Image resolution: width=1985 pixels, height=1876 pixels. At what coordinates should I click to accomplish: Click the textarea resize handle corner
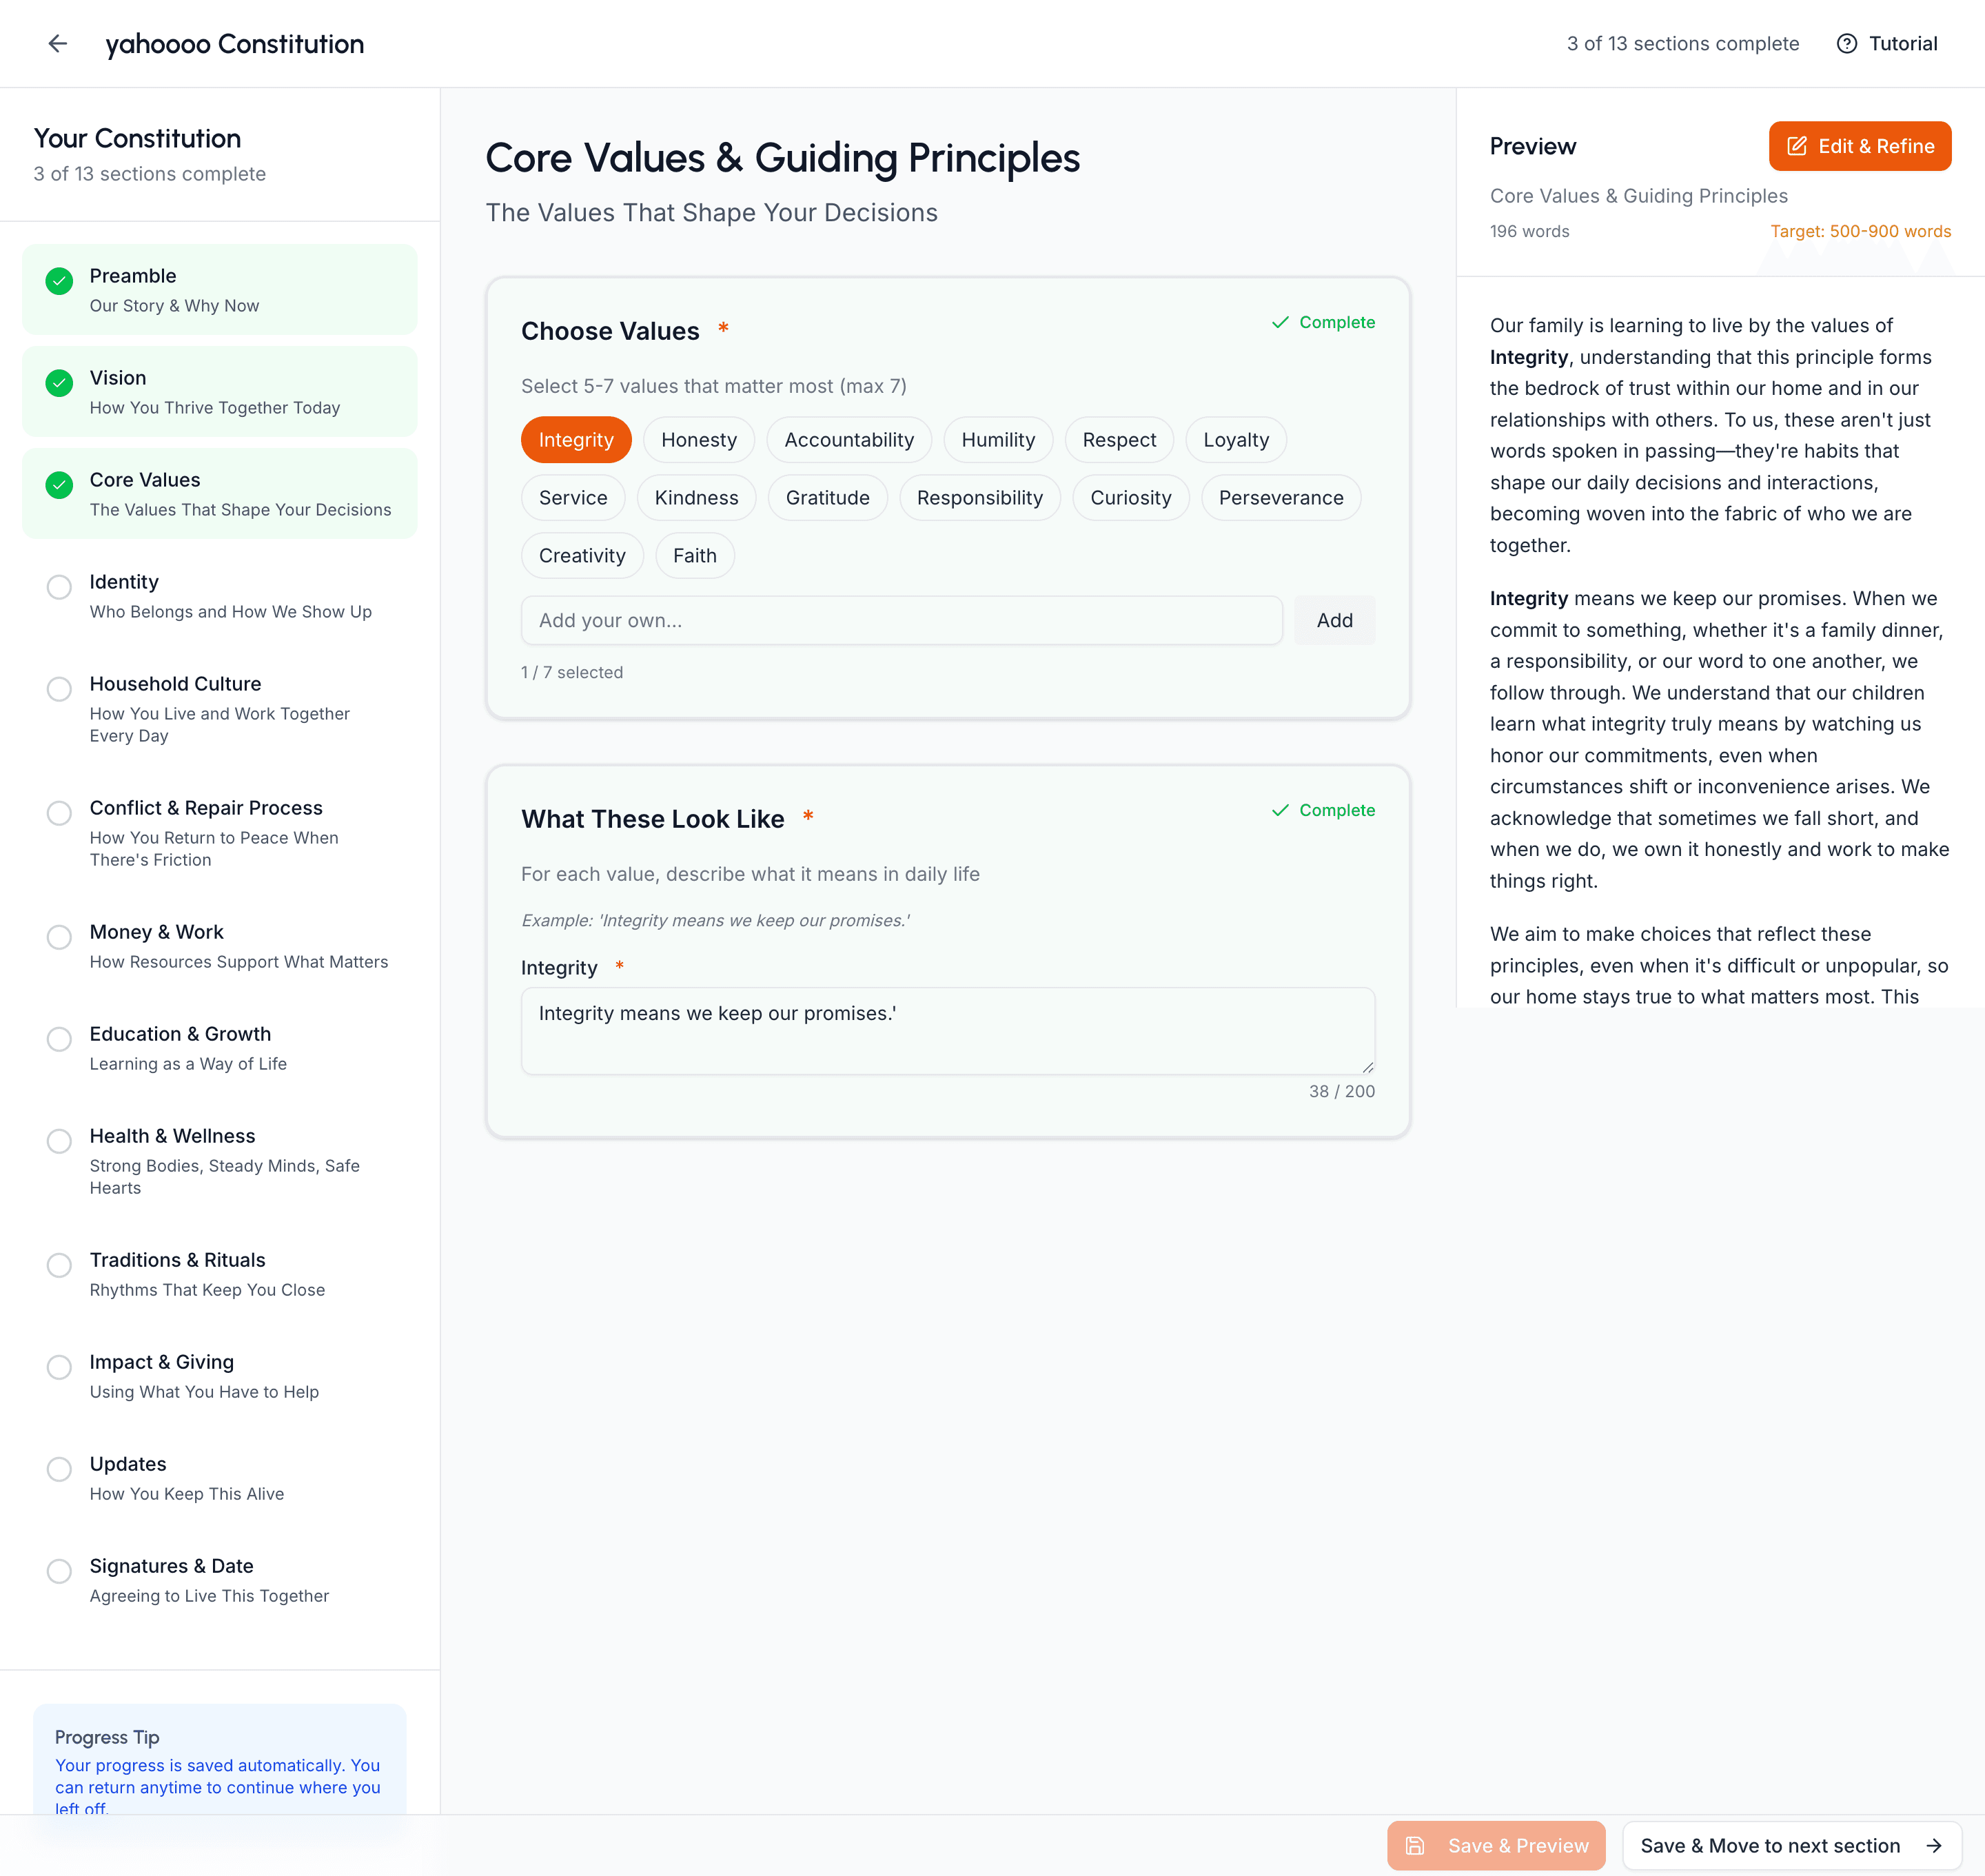coord(1367,1067)
